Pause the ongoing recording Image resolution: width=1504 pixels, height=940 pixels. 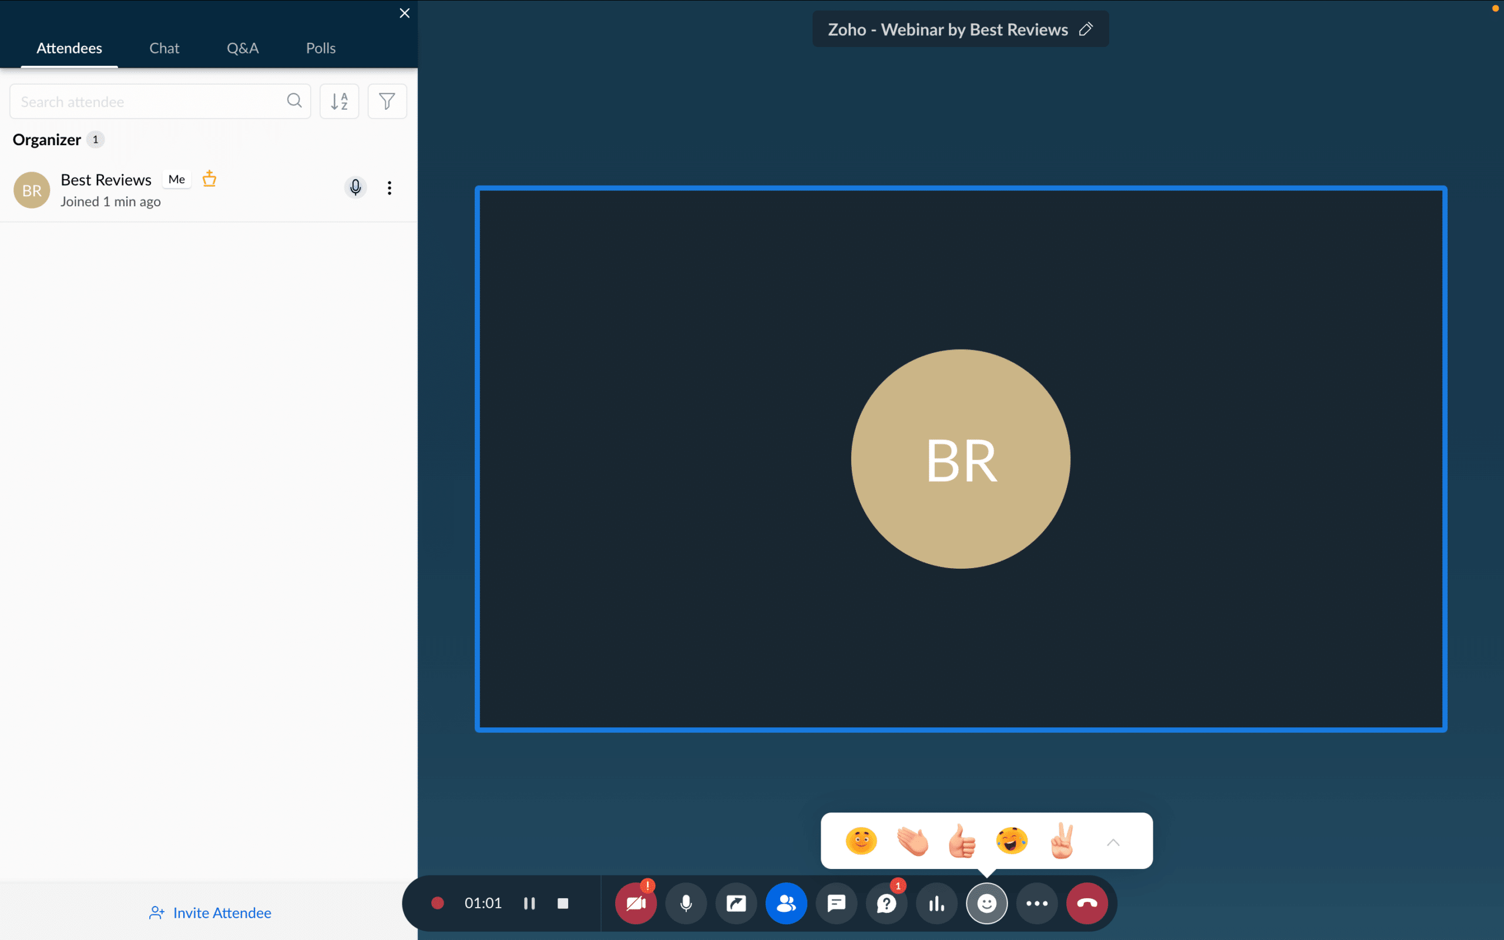(x=529, y=904)
